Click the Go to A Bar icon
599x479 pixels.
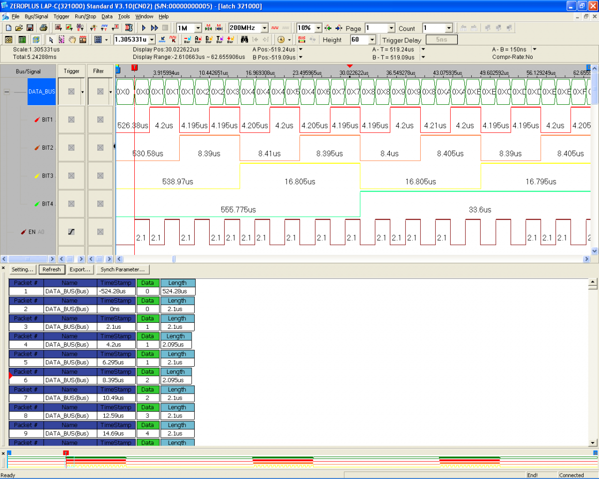[x=198, y=40]
